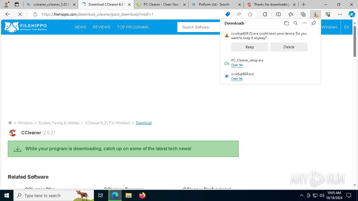Open the shopping price tag icon
This screenshot has height=201, width=358.
228,14
